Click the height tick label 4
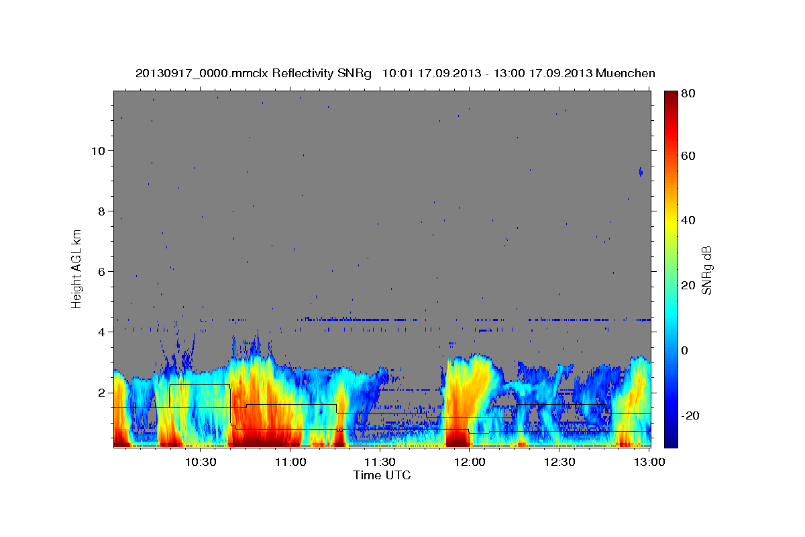The height and width of the screenshot is (537, 805). coord(101,332)
